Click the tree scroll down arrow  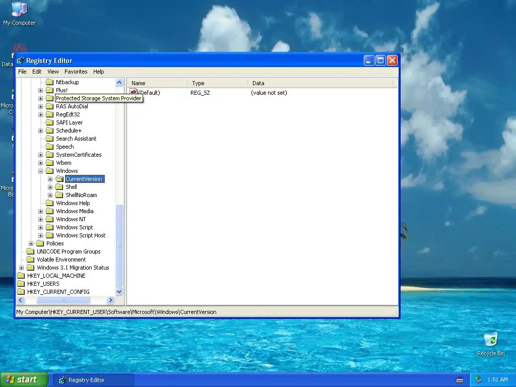119,292
